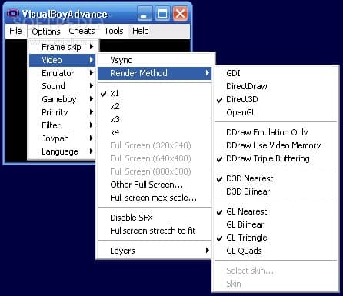Select OpenGL render method
343x296 pixels.
[275, 112]
